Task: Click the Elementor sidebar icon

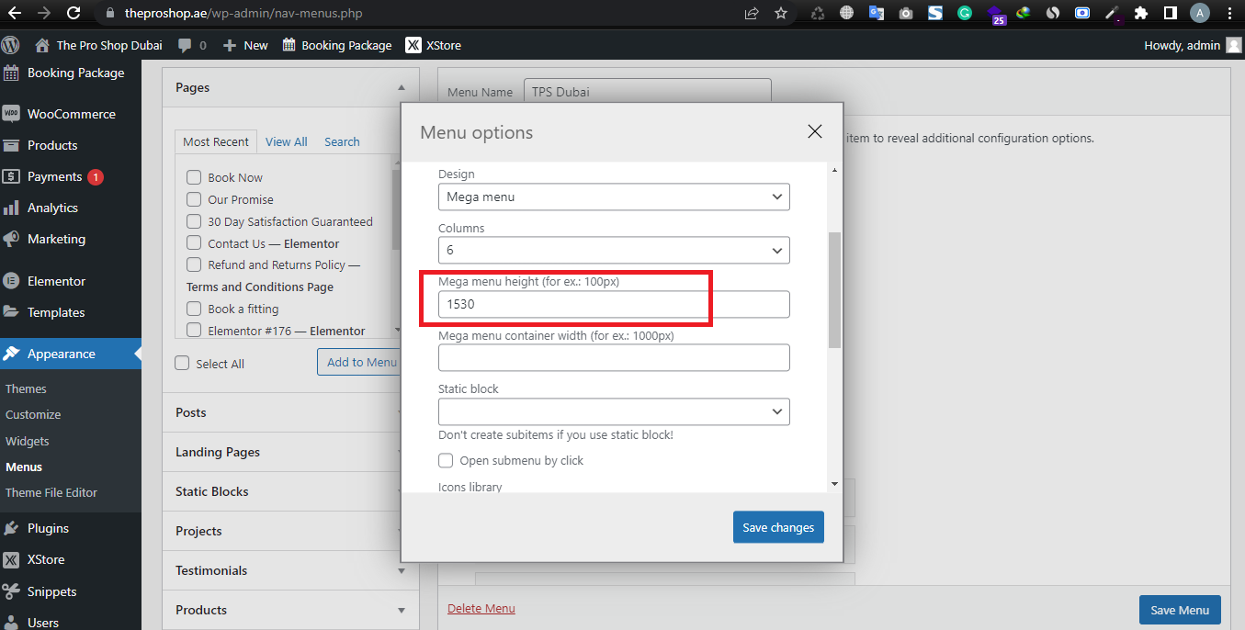Action: (x=11, y=281)
